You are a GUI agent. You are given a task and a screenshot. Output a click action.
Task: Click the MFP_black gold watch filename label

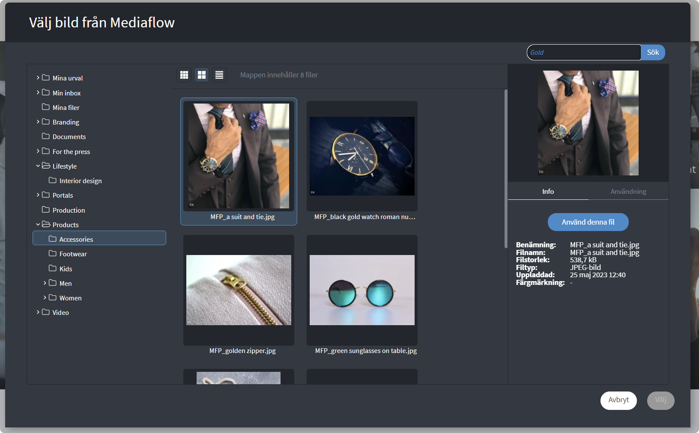(x=364, y=217)
